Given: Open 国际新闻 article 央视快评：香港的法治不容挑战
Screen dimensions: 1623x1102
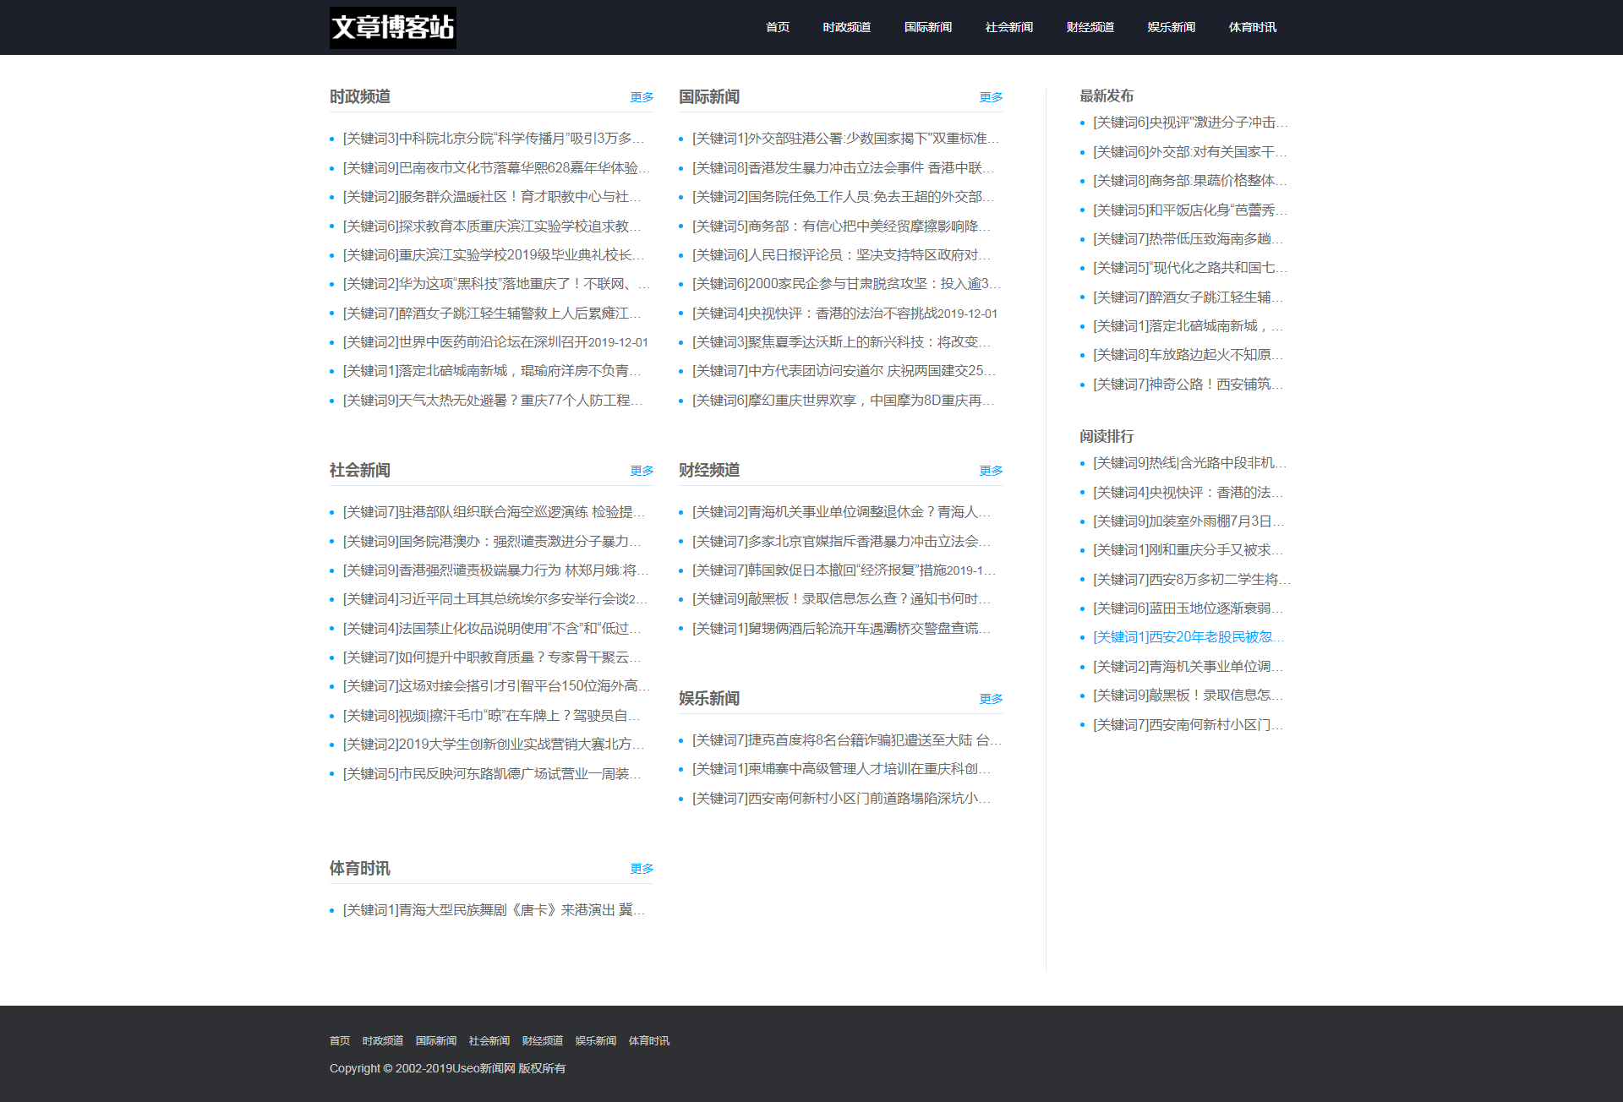Looking at the screenshot, I should pos(844,314).
